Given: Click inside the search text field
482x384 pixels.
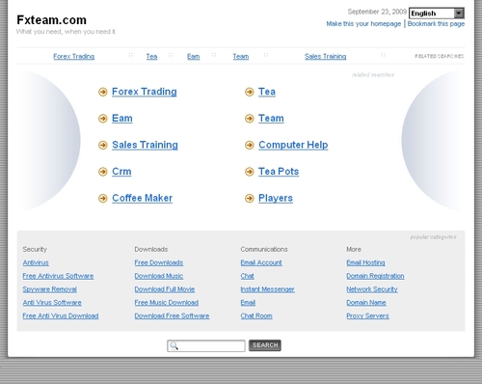Looking at the screenshot, I should (206, 345).
